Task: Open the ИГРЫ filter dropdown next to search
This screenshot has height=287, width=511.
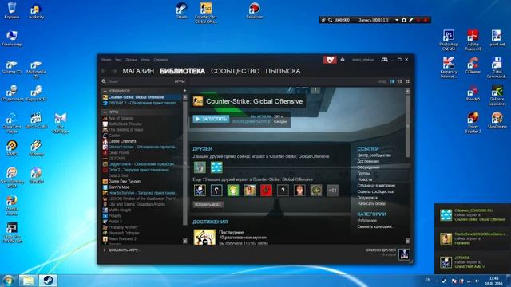Action: pyautogui.click(x=180, y=81)
